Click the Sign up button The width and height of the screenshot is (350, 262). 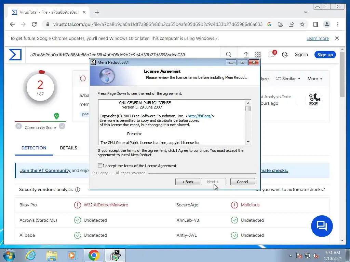(325, 55)
